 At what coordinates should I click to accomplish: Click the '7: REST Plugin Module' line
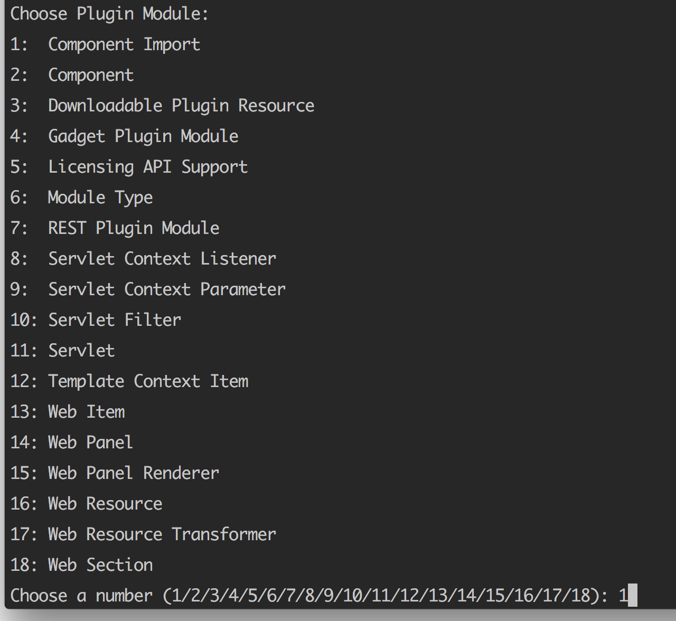click(x=115, y=228)
